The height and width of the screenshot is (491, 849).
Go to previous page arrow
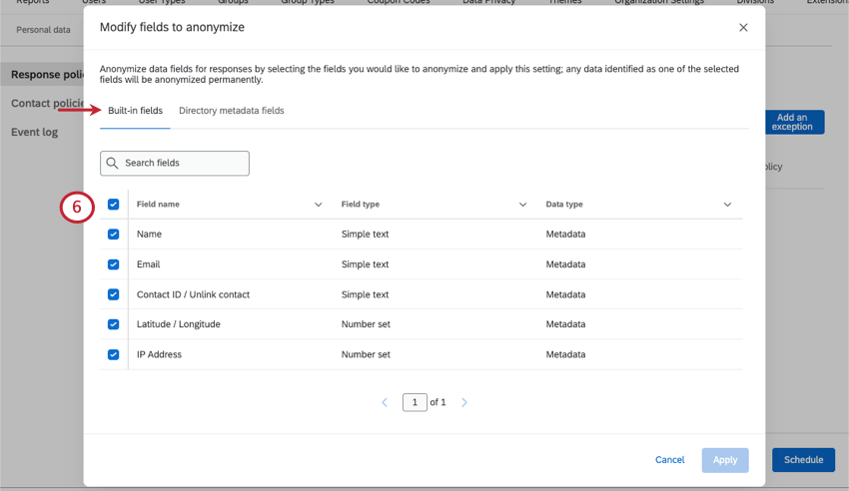coord(385,402)
